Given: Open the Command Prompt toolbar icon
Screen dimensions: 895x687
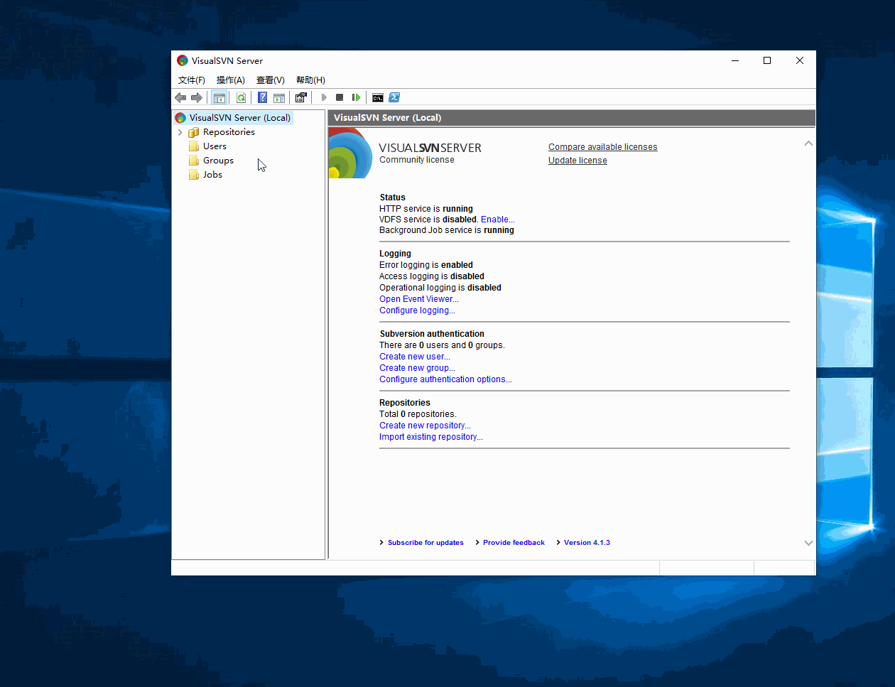Looking at the screenshot, I should [378, 97].
